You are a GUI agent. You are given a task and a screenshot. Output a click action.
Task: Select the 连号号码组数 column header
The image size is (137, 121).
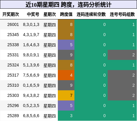coord(122,14)
